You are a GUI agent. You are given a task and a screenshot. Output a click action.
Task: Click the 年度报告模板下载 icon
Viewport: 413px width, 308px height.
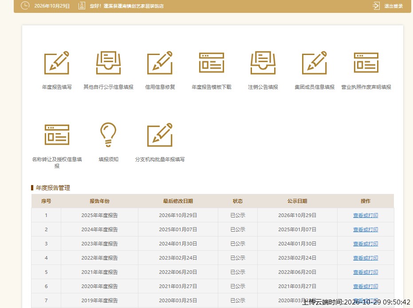(x=212, y=63)
